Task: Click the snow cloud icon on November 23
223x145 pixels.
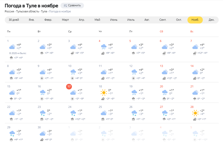Action: [43, 113]
